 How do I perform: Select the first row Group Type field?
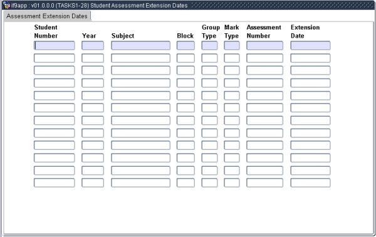209,45
